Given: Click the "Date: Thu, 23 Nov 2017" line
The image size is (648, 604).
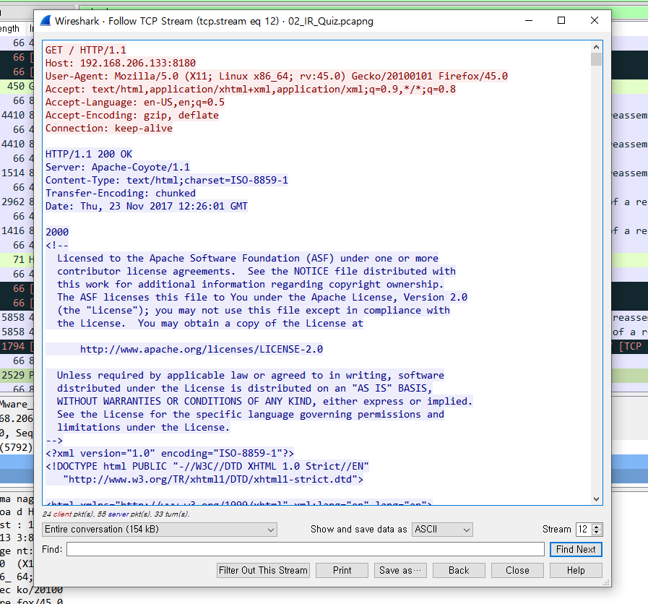Looking at the screenshot, I should [147, 206].
